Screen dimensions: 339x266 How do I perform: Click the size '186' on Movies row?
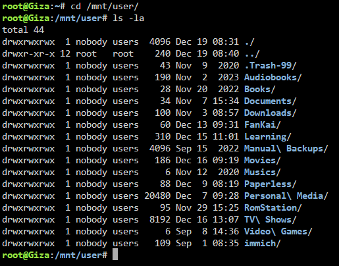163,161
